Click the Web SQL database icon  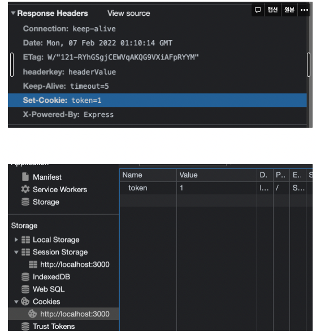click(25, 289)
